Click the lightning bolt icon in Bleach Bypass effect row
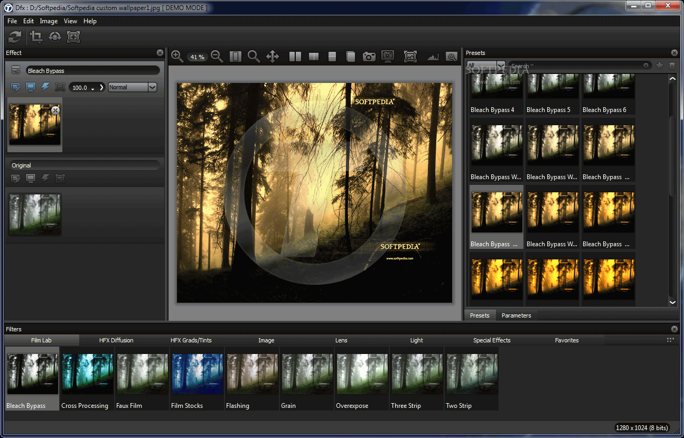The height and width of the screenshot is (438, 684). [45, 87]
